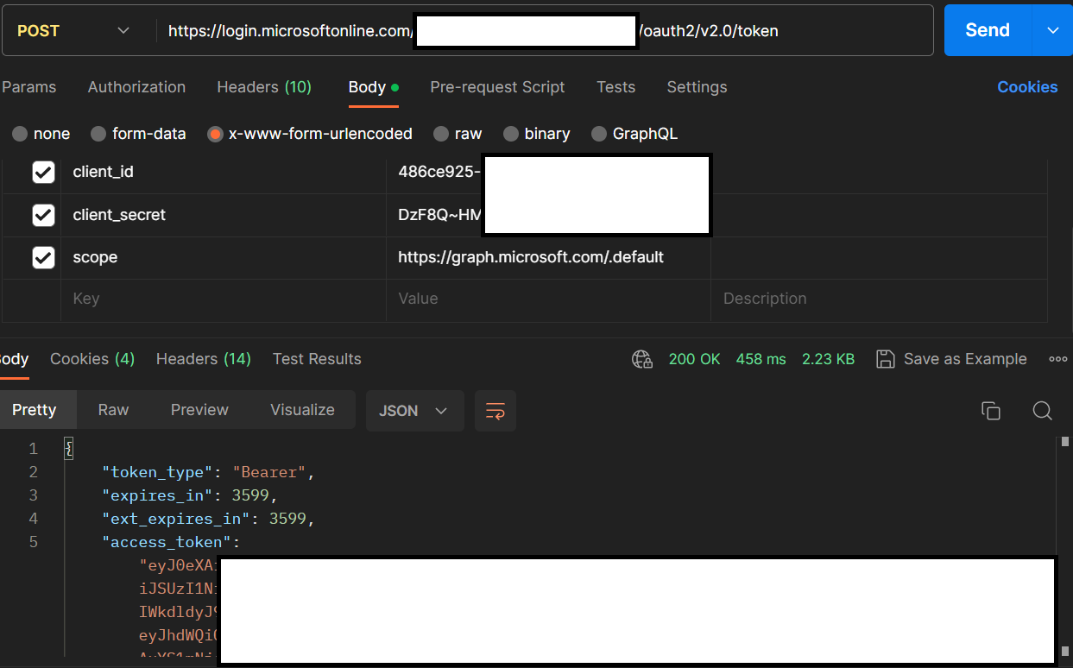Select the Pretty view tab
This screenshot has width=1073, height=668.
[x=35, y=410]
